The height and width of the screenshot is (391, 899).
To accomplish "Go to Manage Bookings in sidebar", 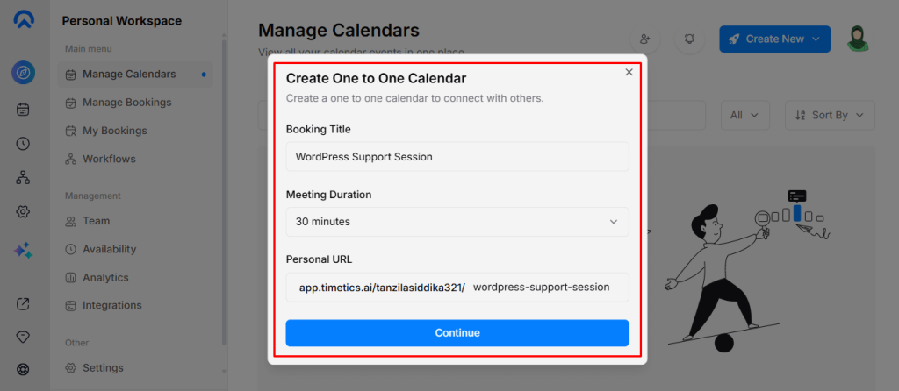I will coord(126,103).
